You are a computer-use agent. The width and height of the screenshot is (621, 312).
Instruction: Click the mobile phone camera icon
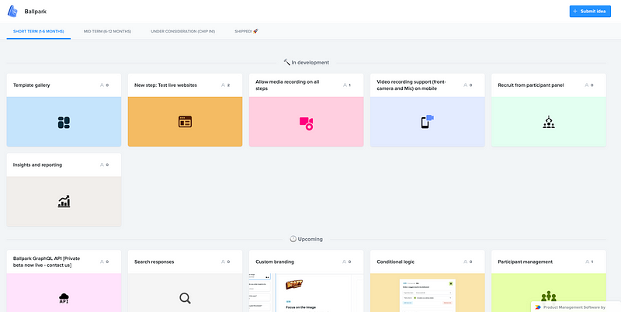427,122
